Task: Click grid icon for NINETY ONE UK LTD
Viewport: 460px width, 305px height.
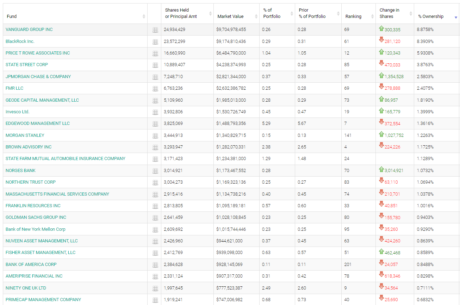Action: click(x=155, y=288)
